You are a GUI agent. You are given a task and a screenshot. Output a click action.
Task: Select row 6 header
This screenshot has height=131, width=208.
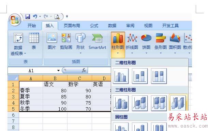click(x=13, y=115)
